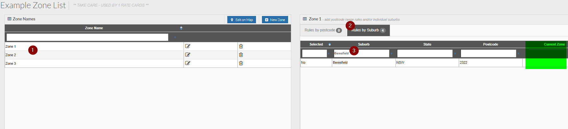568x129 pixels.
Task: Delete Zone 1 using trash icon
Action: (241, 46)
